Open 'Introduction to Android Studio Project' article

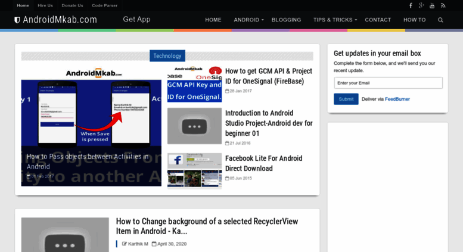(269, 123)
